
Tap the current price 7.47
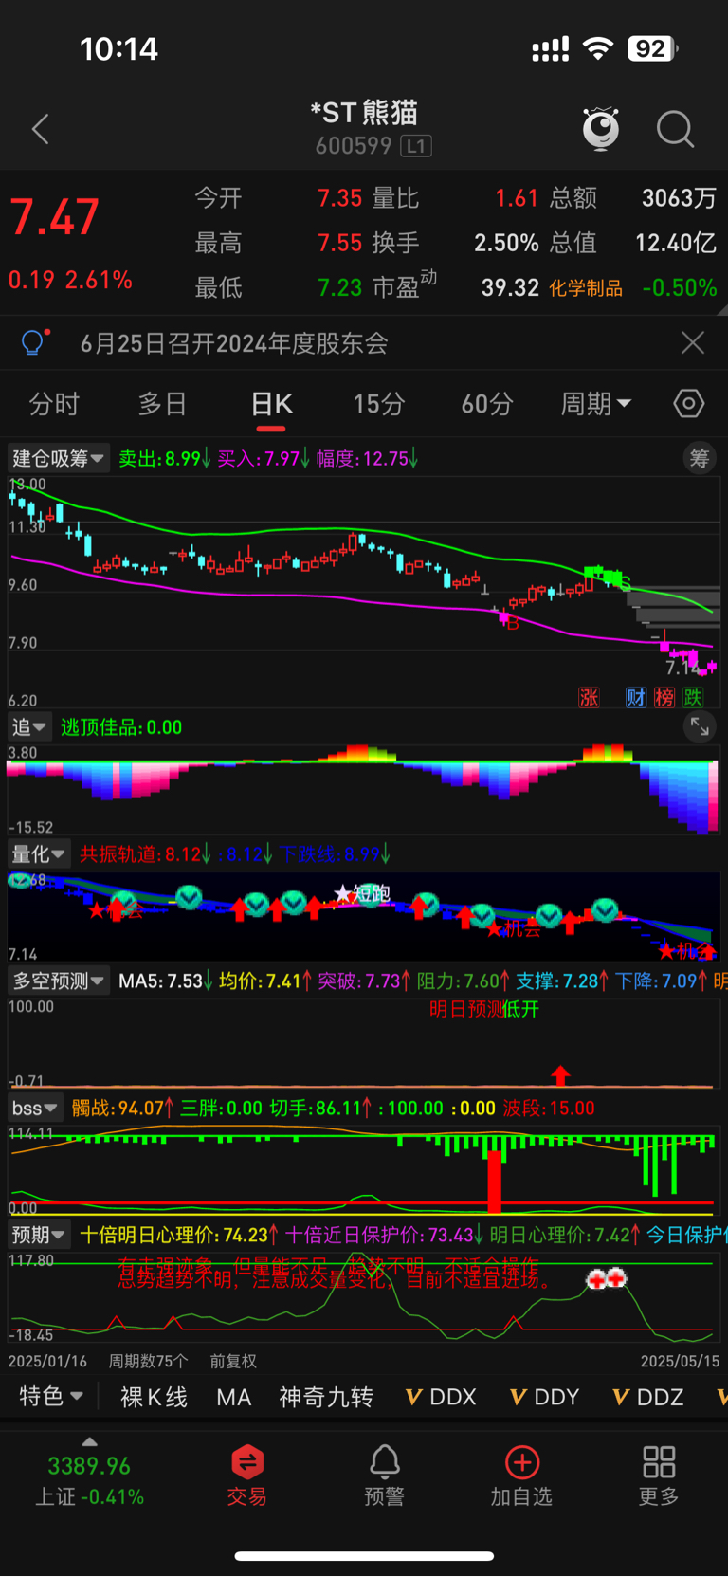[x=55, y=217]
